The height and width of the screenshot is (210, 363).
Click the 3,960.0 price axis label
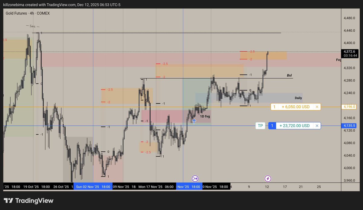point(349,180)
